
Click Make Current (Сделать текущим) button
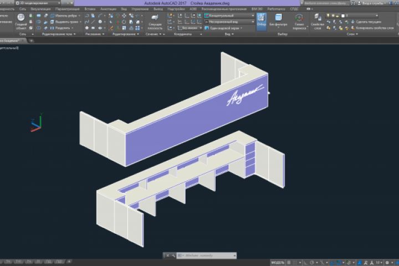368,22
